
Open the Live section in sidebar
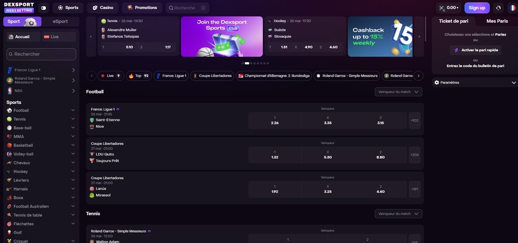pyautogui.click(x=59, y=37)
